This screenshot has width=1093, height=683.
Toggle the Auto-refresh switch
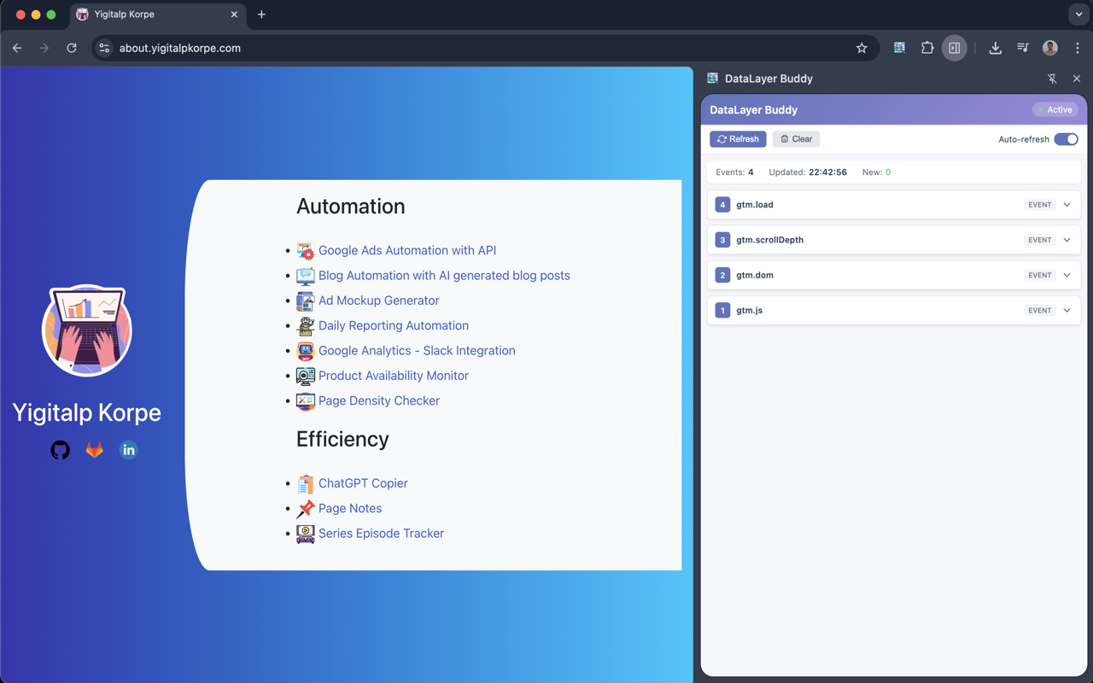click(x=1066, y=139)
